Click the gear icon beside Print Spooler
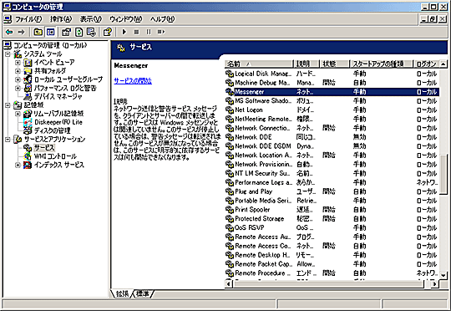Viewport: 451px width, 311px height. [x=230, y=210]
